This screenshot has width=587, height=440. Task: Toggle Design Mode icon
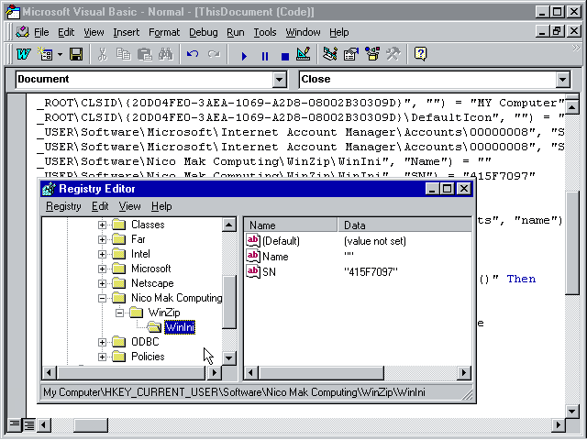click(303, 55)
